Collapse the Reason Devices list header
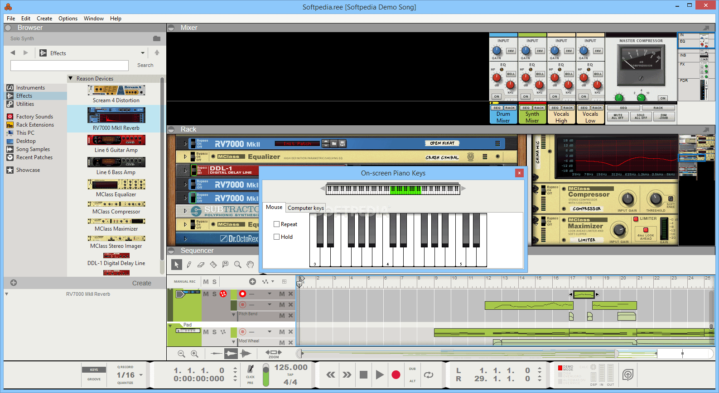 [71, 78]
